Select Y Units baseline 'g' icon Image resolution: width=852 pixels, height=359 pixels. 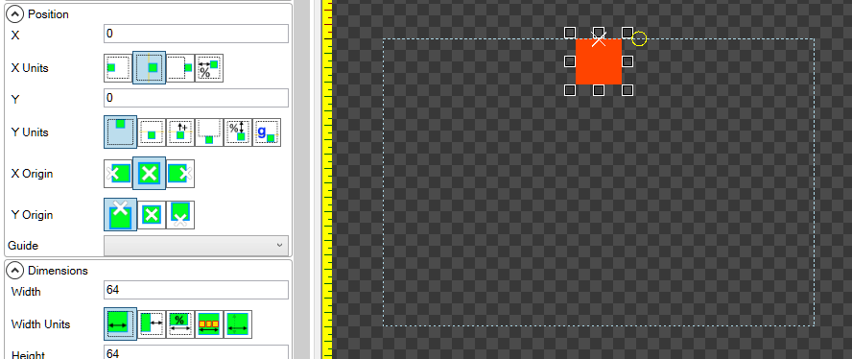[x=267, y=132]
